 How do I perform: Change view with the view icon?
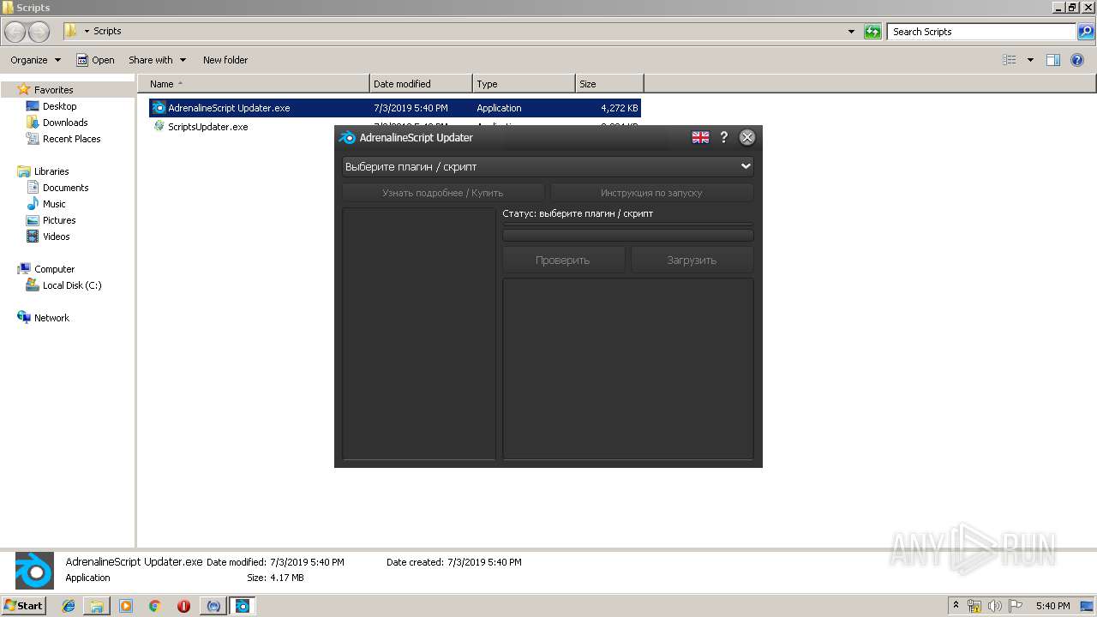[x=1010, y=60]
